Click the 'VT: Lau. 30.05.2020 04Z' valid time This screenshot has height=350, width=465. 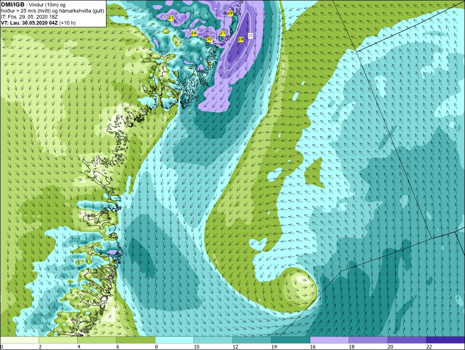(x=29, y=23)
